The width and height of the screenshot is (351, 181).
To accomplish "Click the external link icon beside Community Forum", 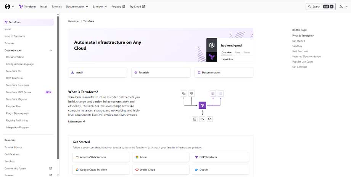I will coord(51,168).
